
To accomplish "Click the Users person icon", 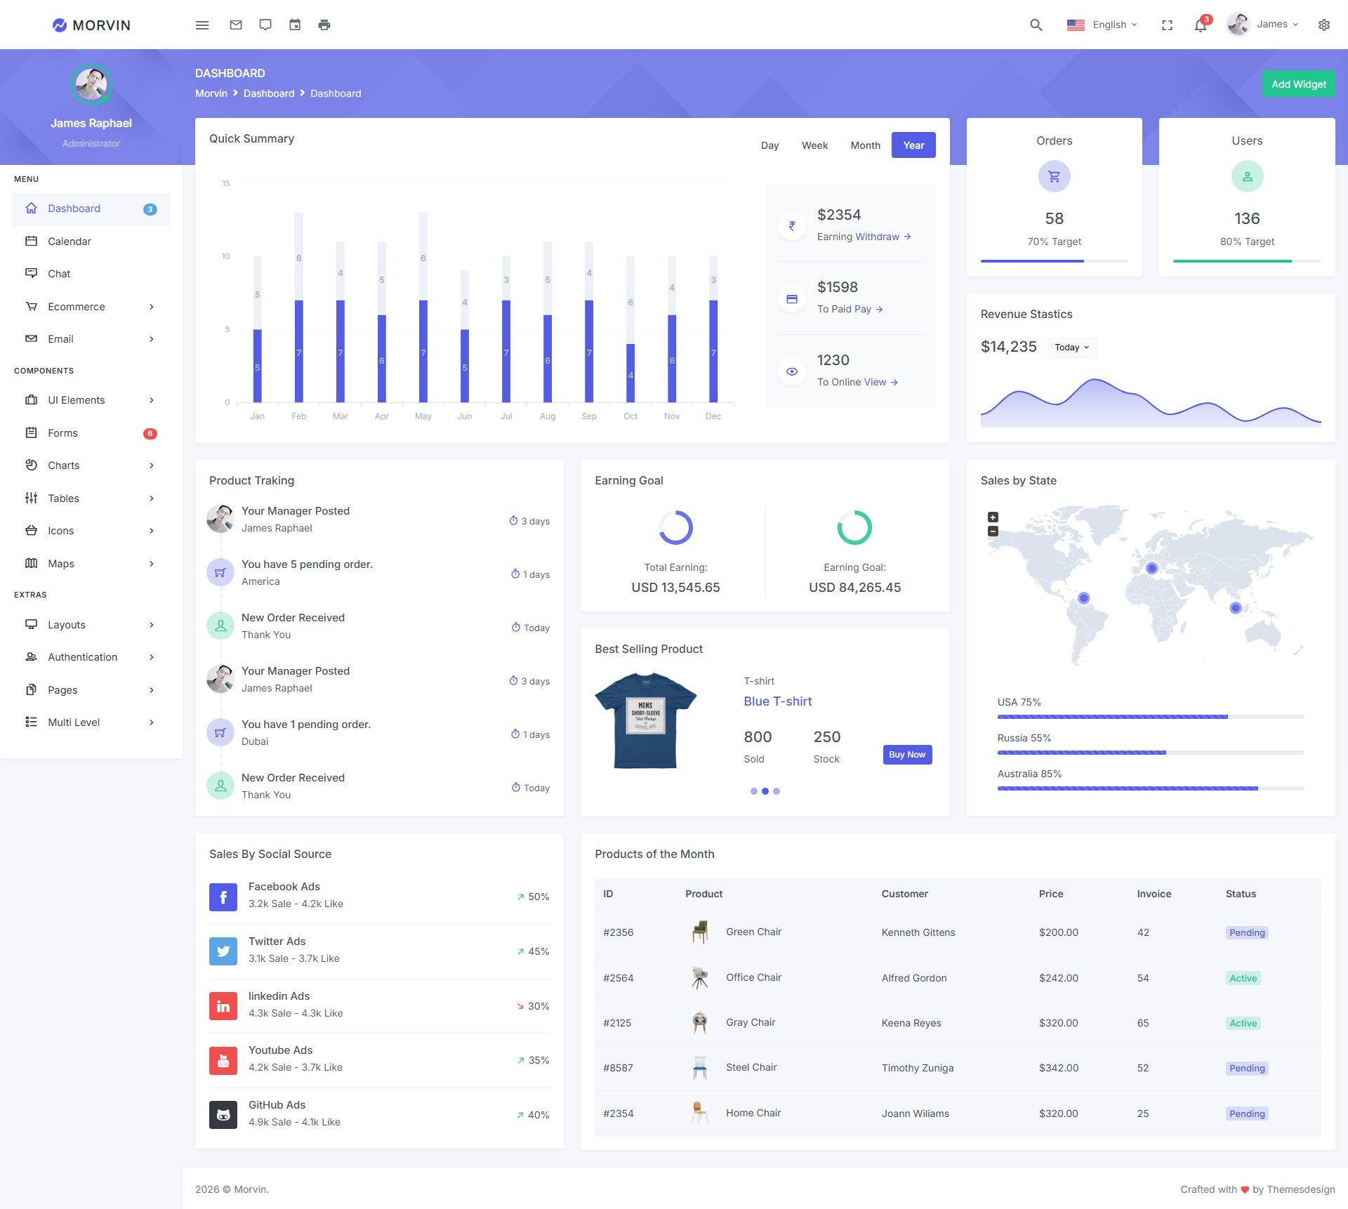I will (1247, 176).
